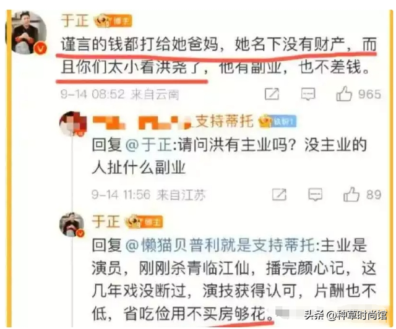Click the 于正 username at the top
This screenshot has width=396, height=329.
(75, 20)
